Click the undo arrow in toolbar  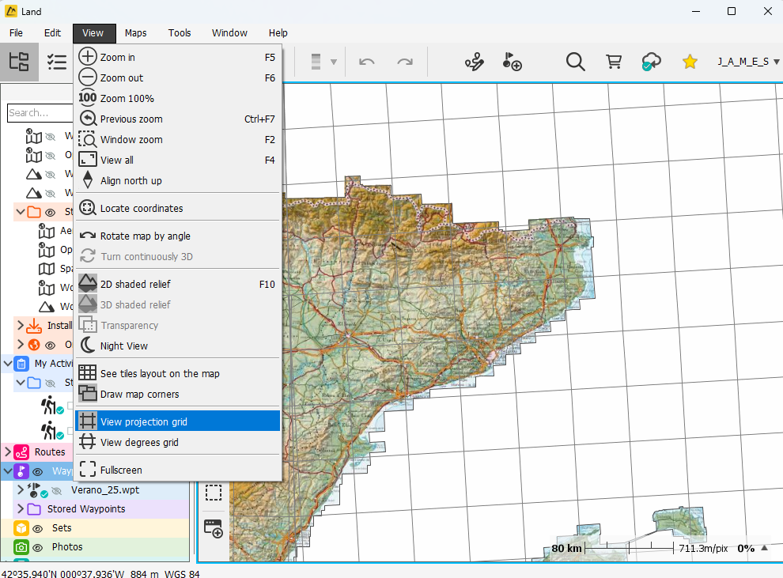pos(367,62)
